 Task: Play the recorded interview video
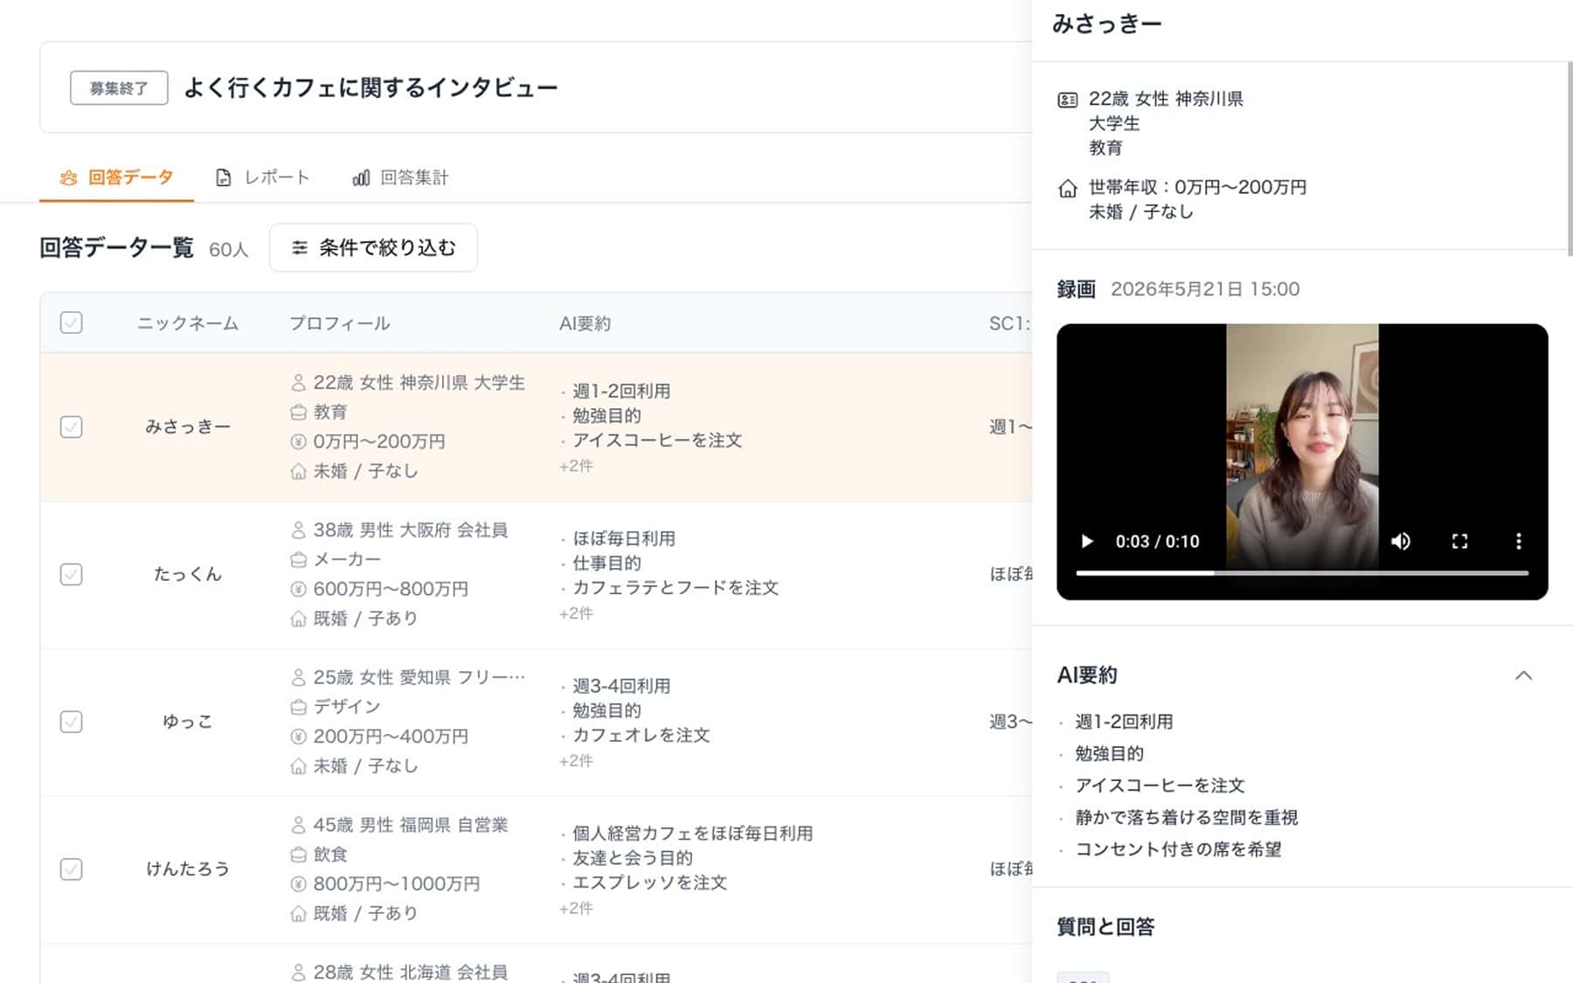click(x=1086, y=542)
